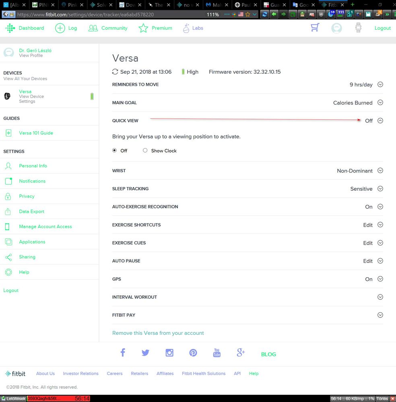Screen dimensions: 396x402
Task: Open the Careers footer link
Action: coord(115,373)
